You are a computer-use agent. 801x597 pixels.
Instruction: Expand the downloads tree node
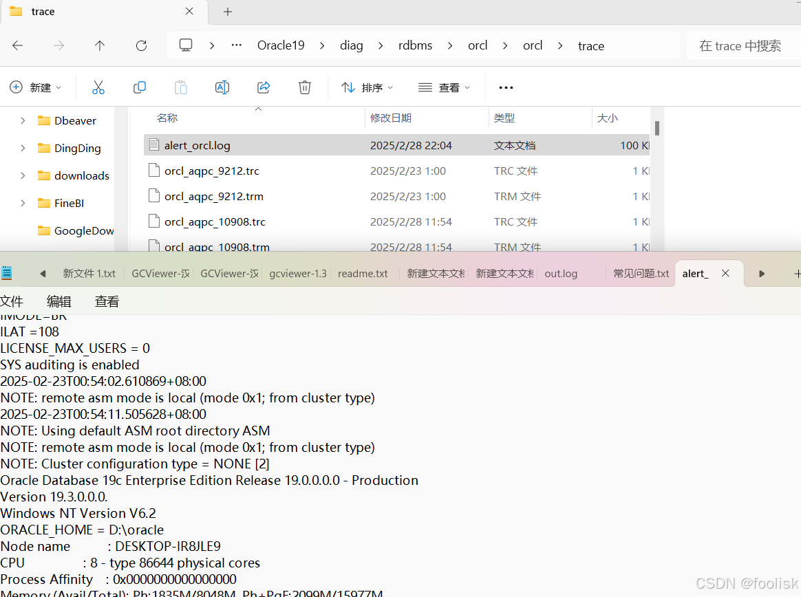[23, 175]
